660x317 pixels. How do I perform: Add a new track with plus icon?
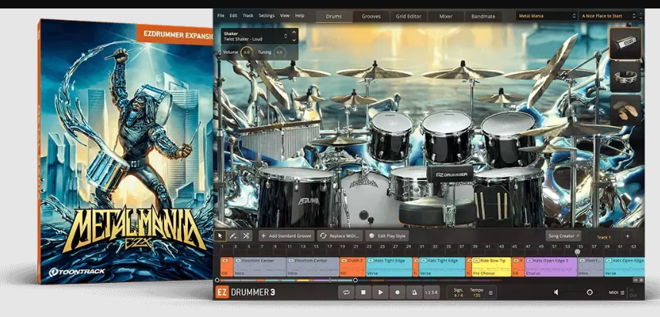coord(627,236)
